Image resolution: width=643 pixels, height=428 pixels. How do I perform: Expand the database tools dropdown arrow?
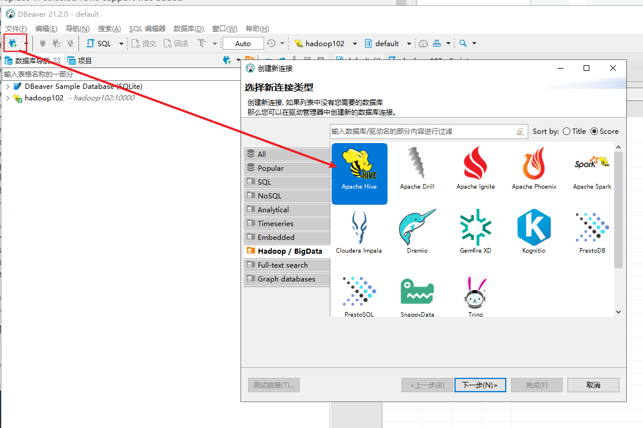pyautogui.click(x=448, y=43)
